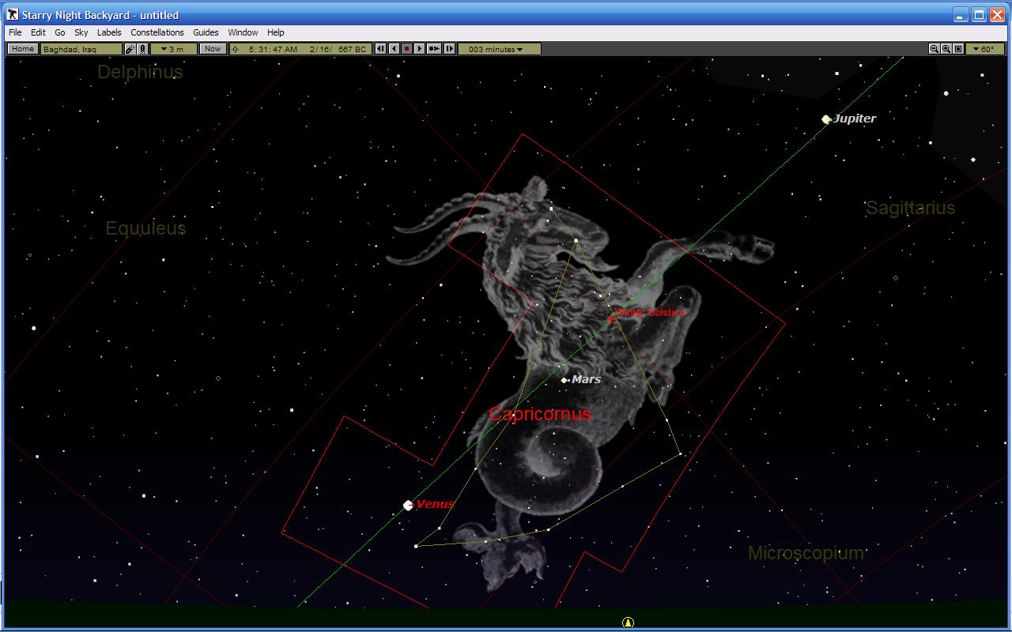Click the Capricornus constellation label

(x=540, y=414)
